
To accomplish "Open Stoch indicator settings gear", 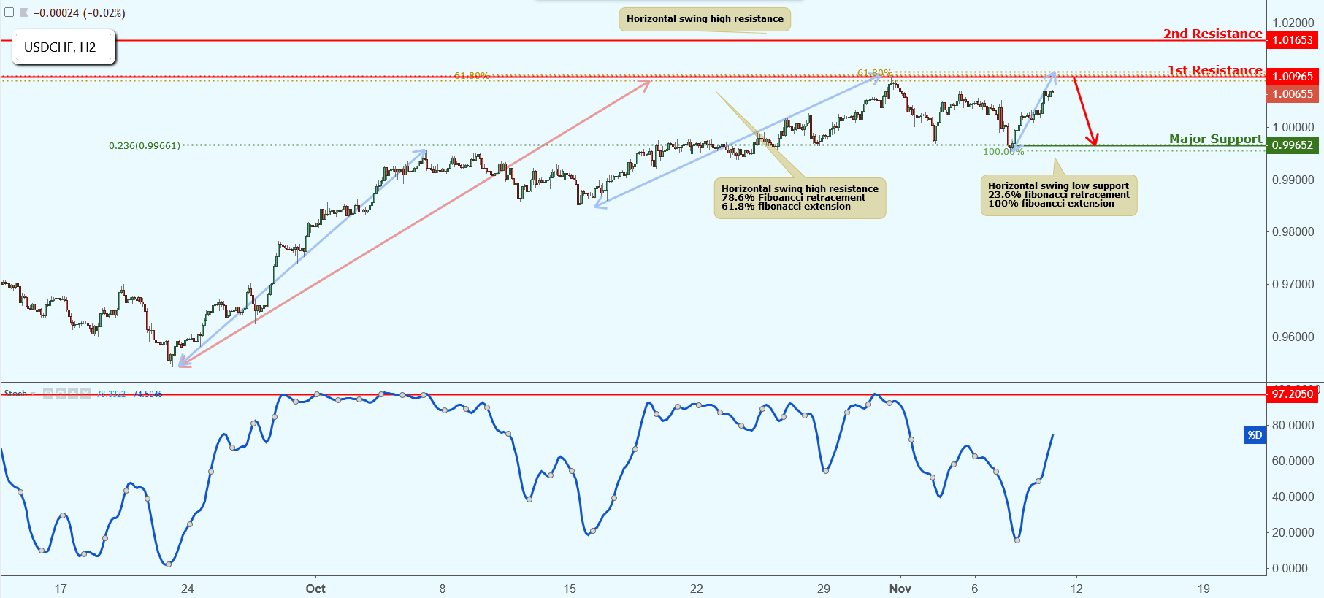I will pyautogui.click(x=61, y=394).
